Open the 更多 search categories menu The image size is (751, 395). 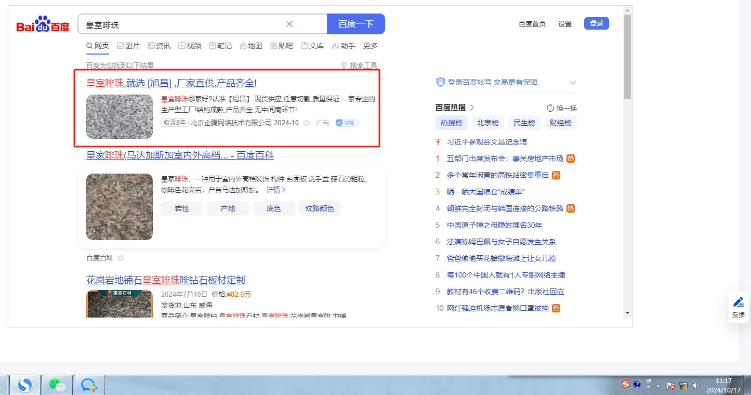370,46
